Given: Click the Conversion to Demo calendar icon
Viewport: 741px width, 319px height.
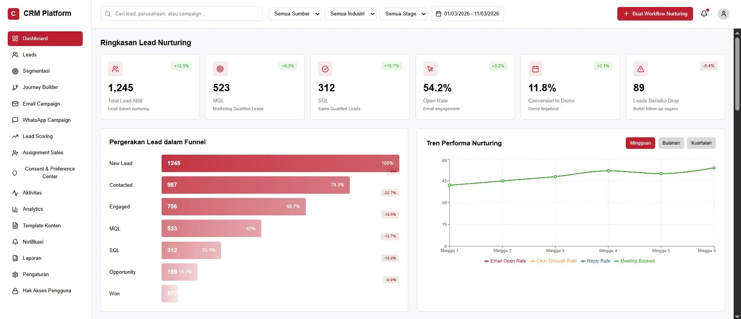Looking at the screenshot, I should click(535, 69).
